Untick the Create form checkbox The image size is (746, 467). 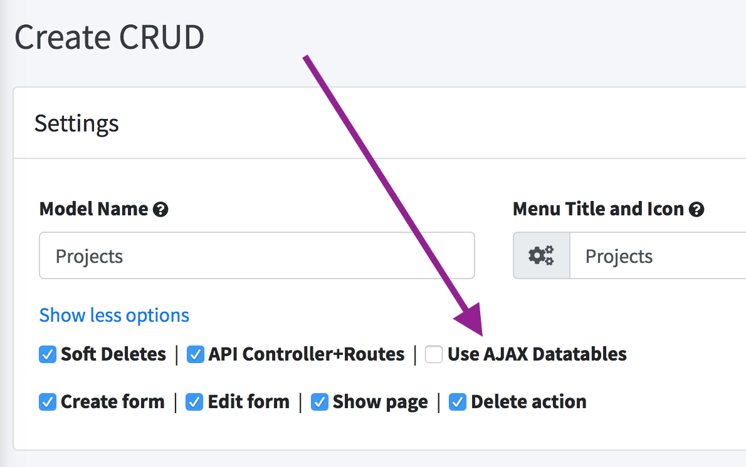48,402
